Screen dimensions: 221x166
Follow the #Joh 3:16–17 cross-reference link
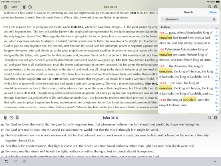[x=139, y=13]
